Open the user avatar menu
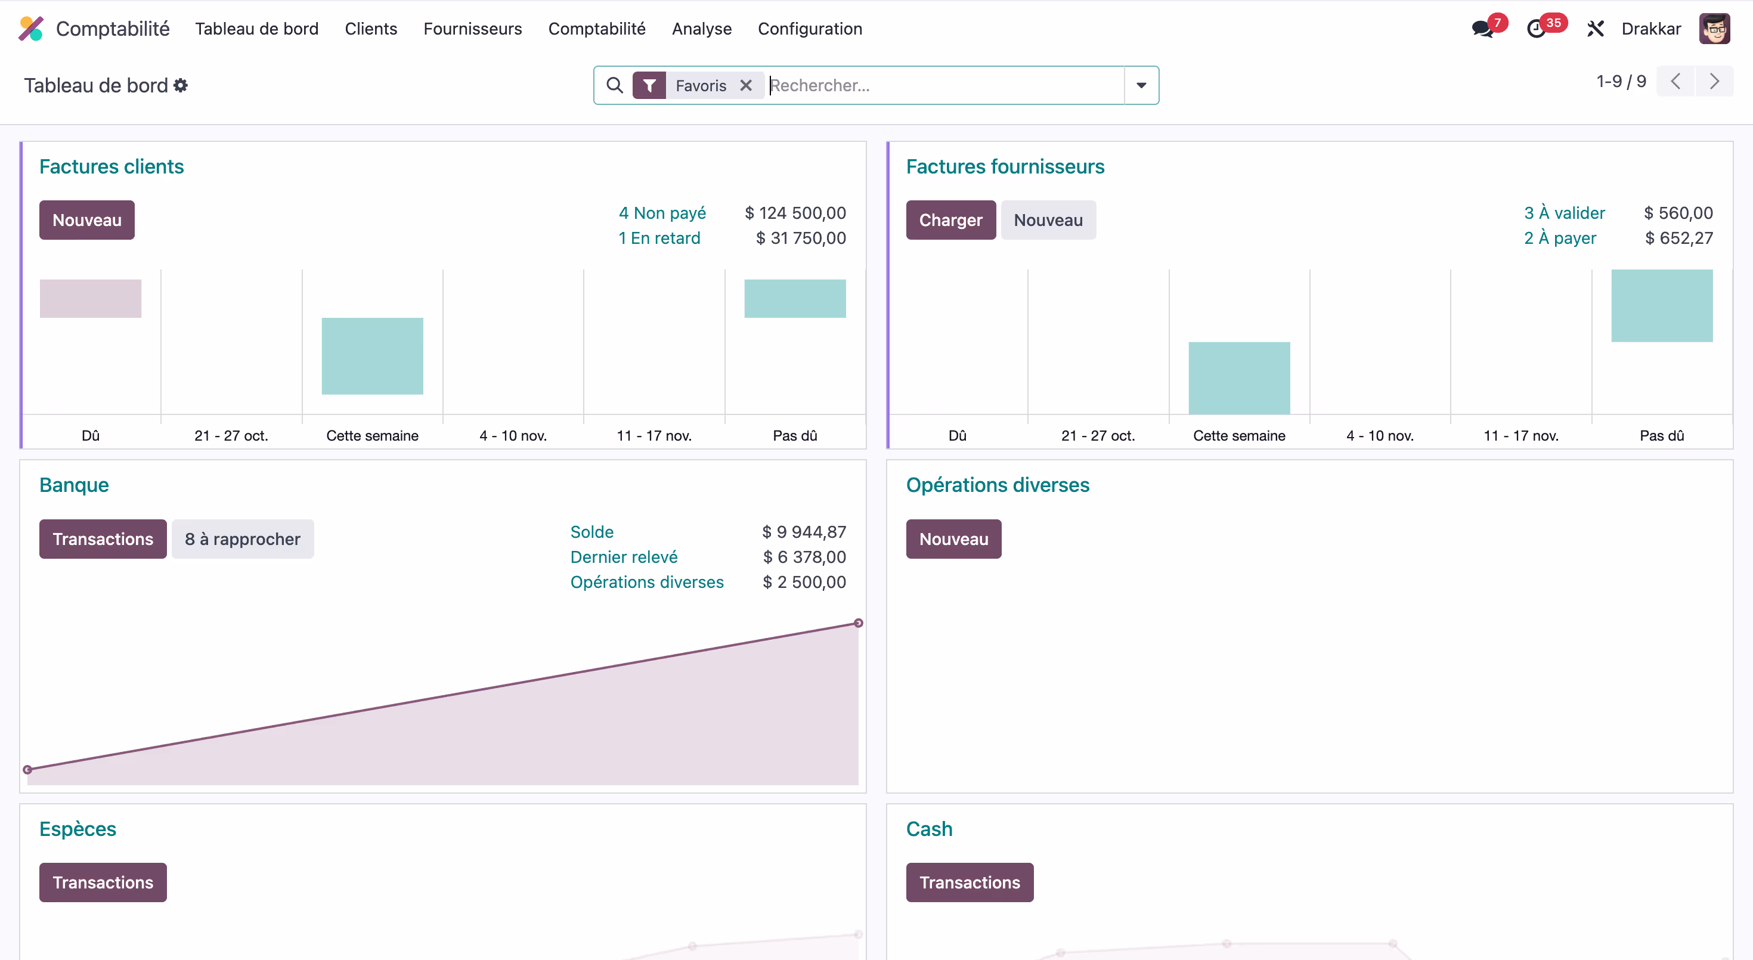Viewport: 1753px width, 960px height. 1715,29
